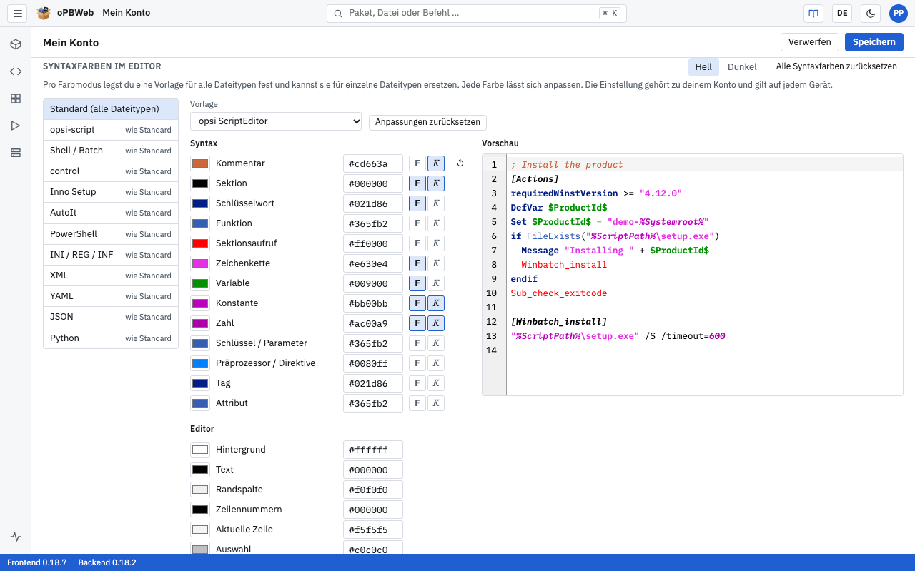
Task: Choose PowerShell in the file type list
Action: coord(111,234)
